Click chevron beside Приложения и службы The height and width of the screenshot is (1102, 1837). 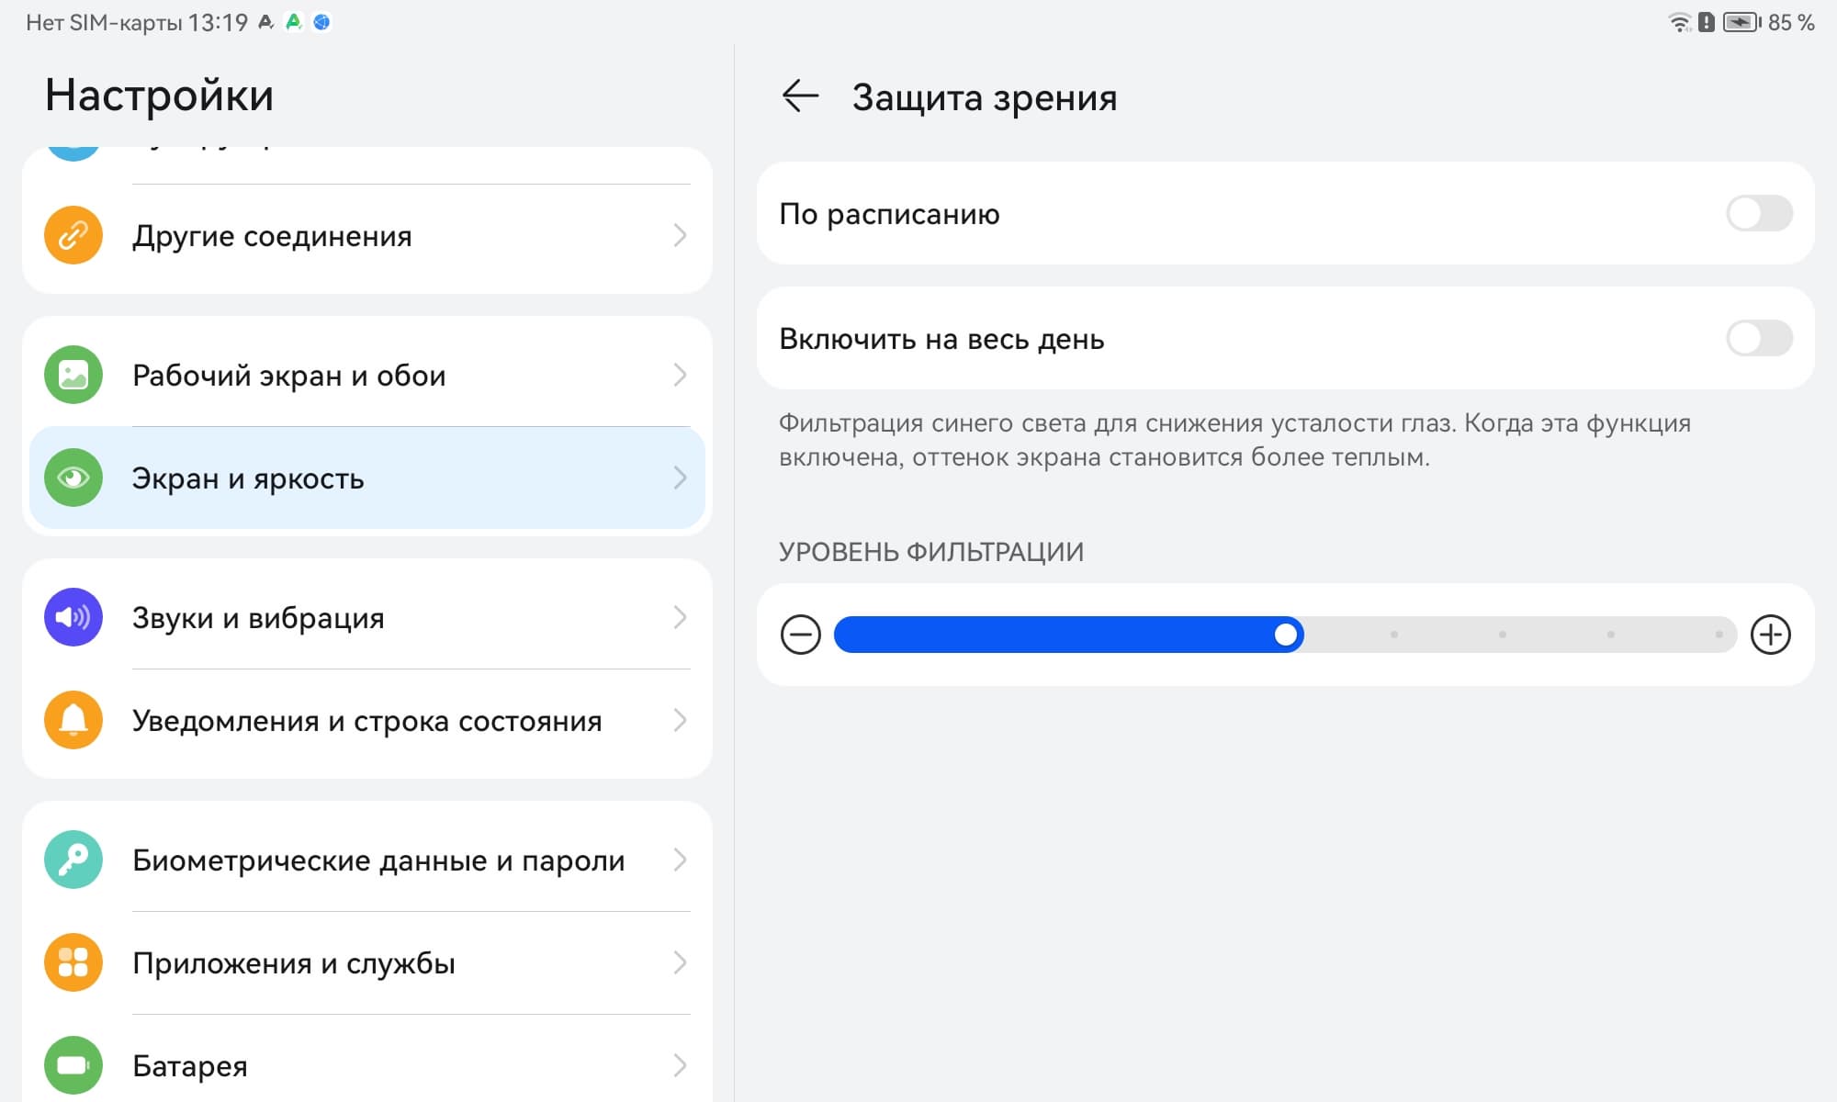680,962
